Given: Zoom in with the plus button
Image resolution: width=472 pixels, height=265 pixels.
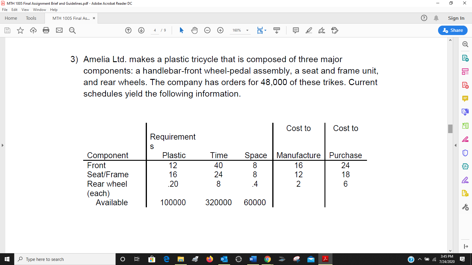Looking at the screenshot, I should point(220,30).
